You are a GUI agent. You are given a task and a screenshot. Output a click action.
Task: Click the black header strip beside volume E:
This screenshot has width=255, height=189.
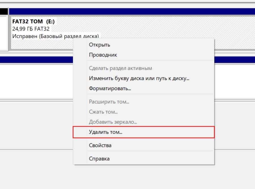tap(4, 11)
